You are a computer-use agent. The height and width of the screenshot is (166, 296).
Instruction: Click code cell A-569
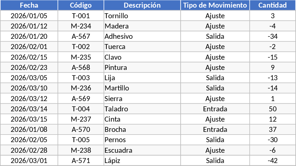81,99
